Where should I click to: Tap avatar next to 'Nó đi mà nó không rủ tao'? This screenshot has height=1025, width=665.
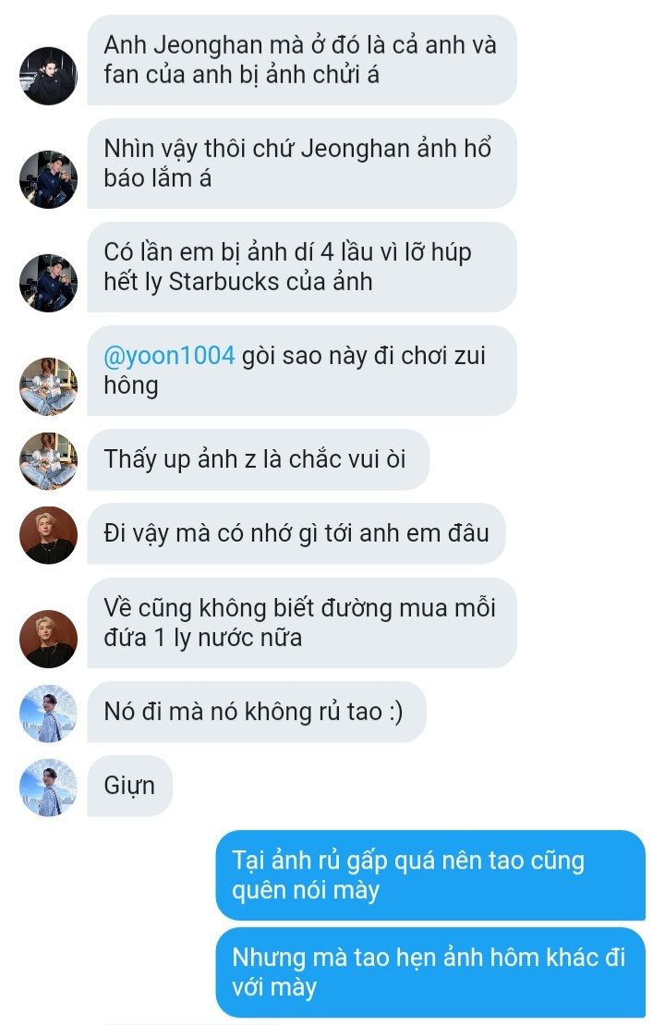point(48,714)
